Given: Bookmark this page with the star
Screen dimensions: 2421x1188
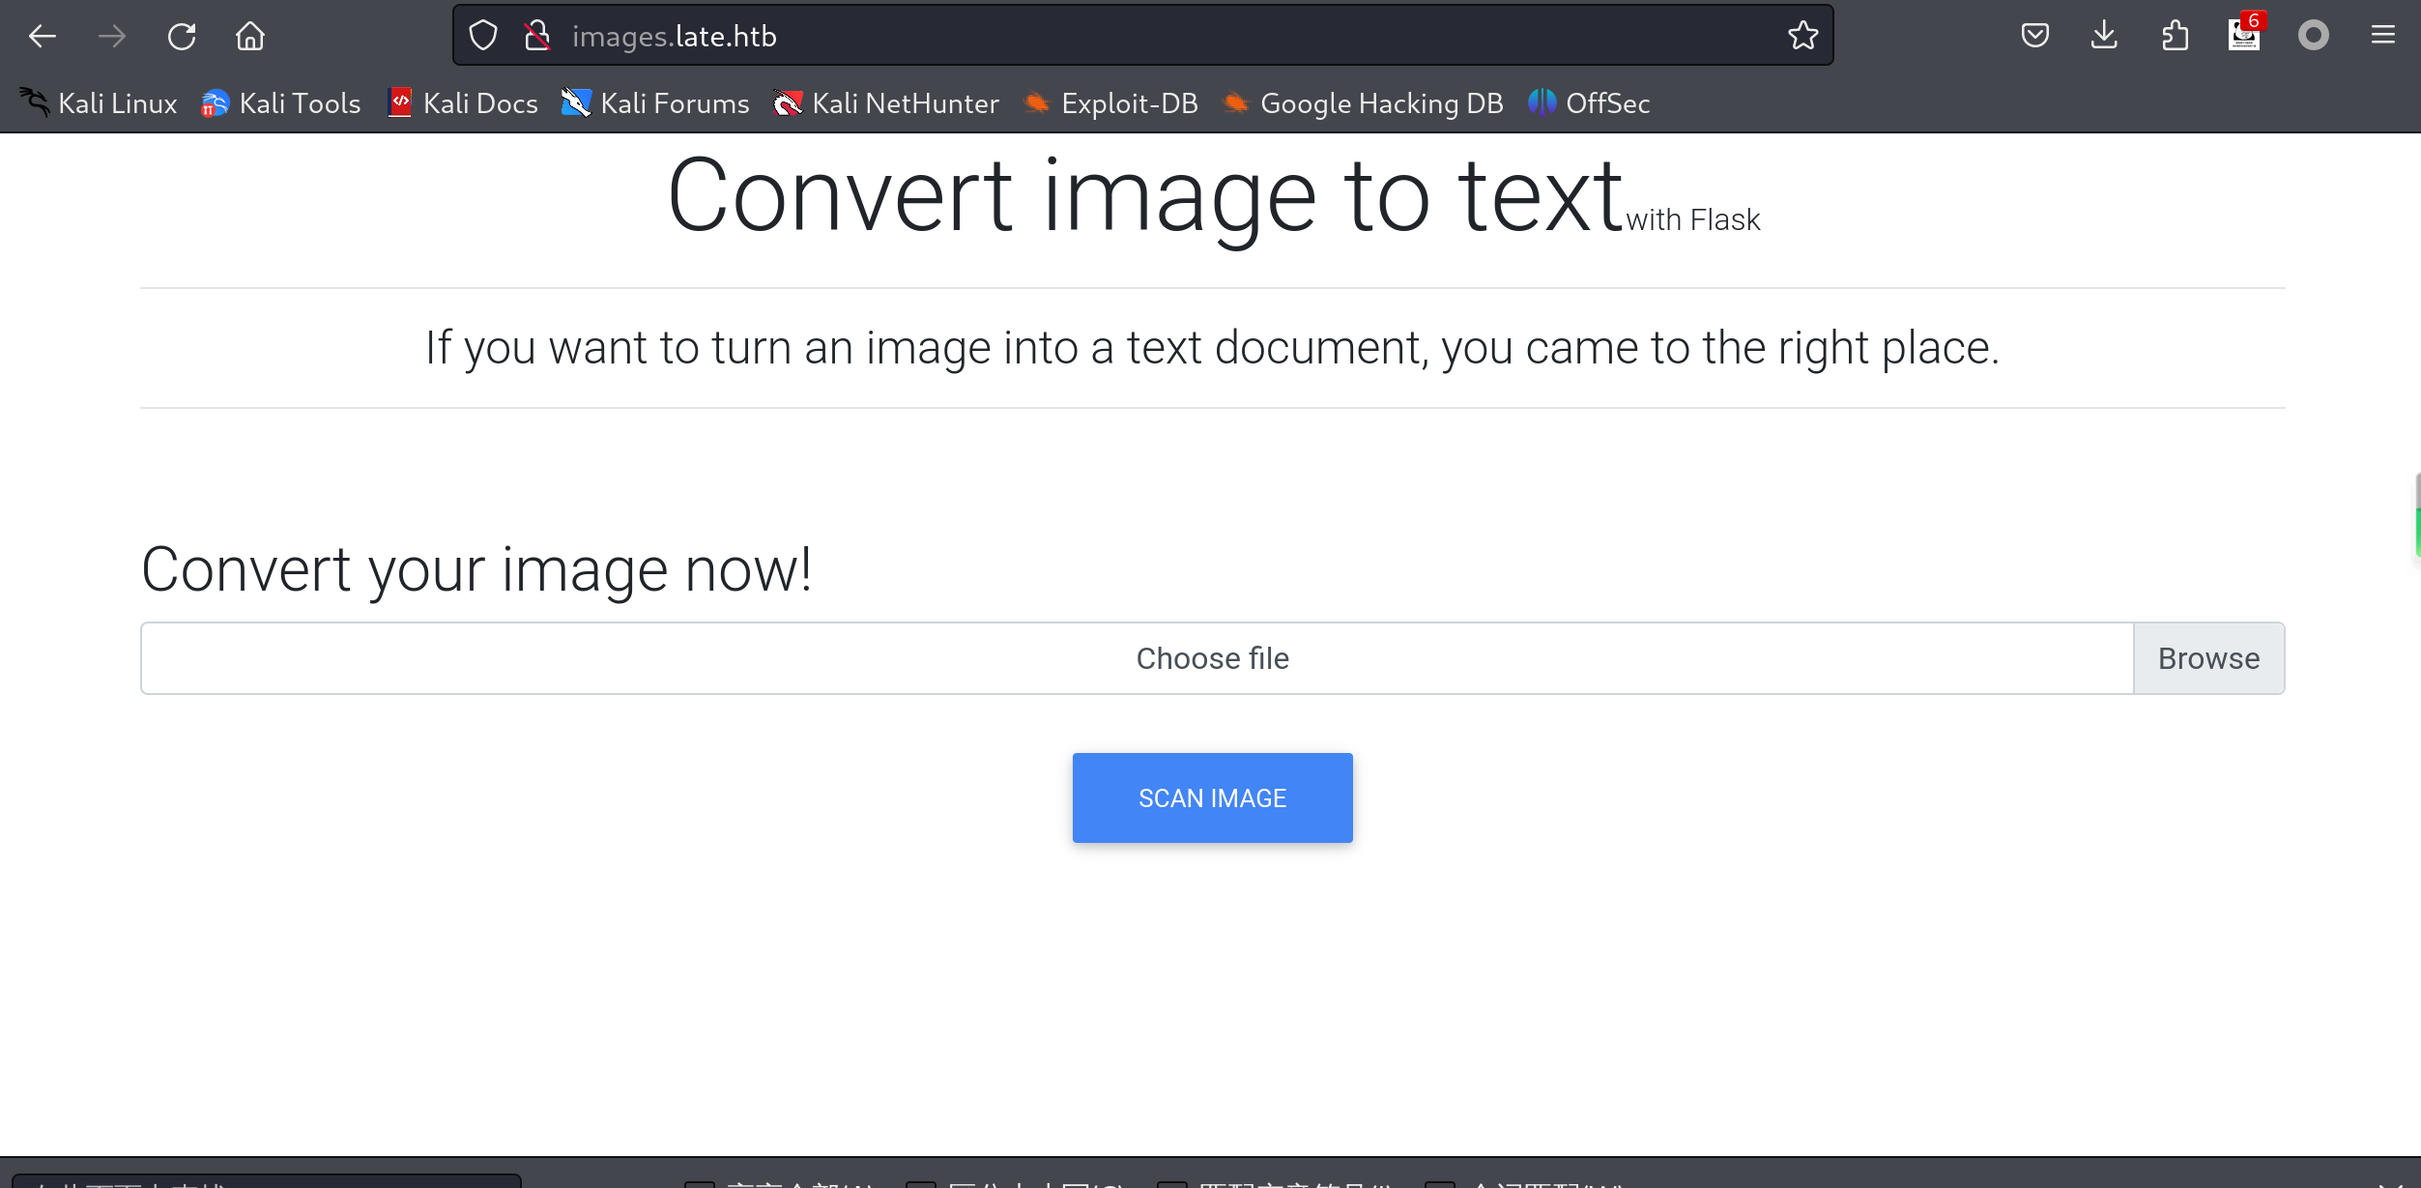Looking at the screenshot, I should 1802,37.
